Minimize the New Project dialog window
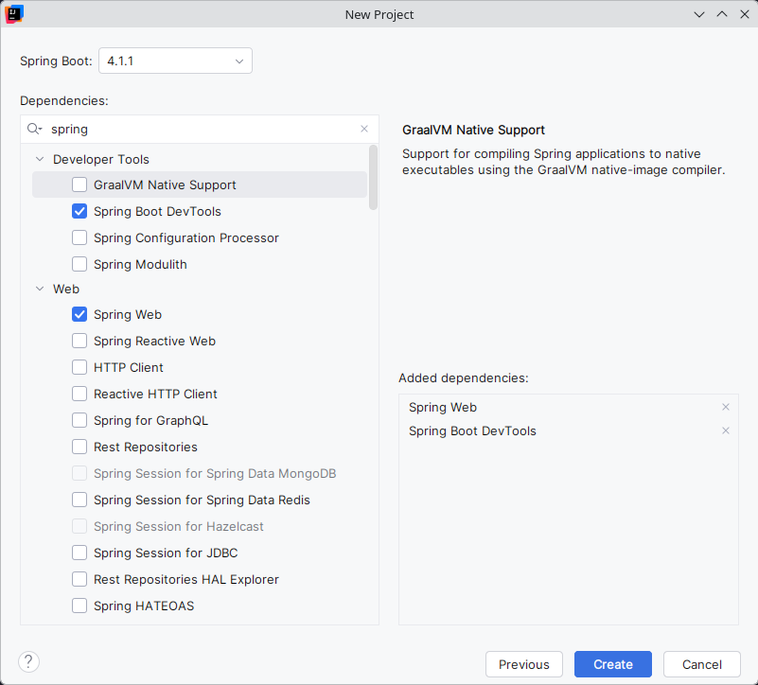The image size is (758, 685). pos(699,14)
